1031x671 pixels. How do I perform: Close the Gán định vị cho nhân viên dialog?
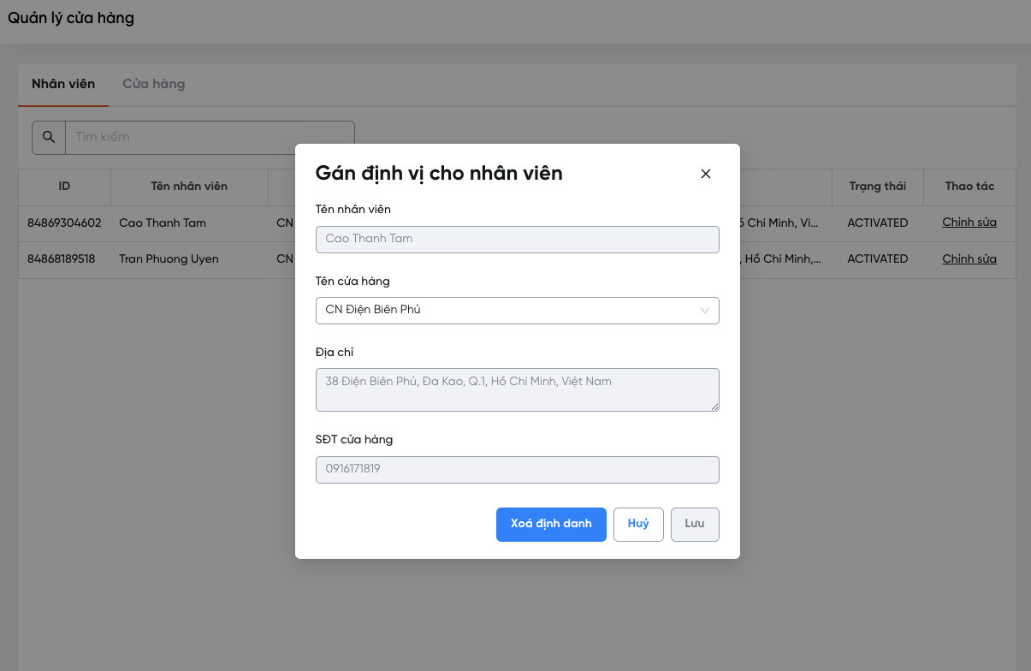[706, 174]
